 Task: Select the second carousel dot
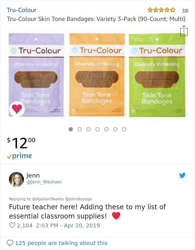pos(80,129)
